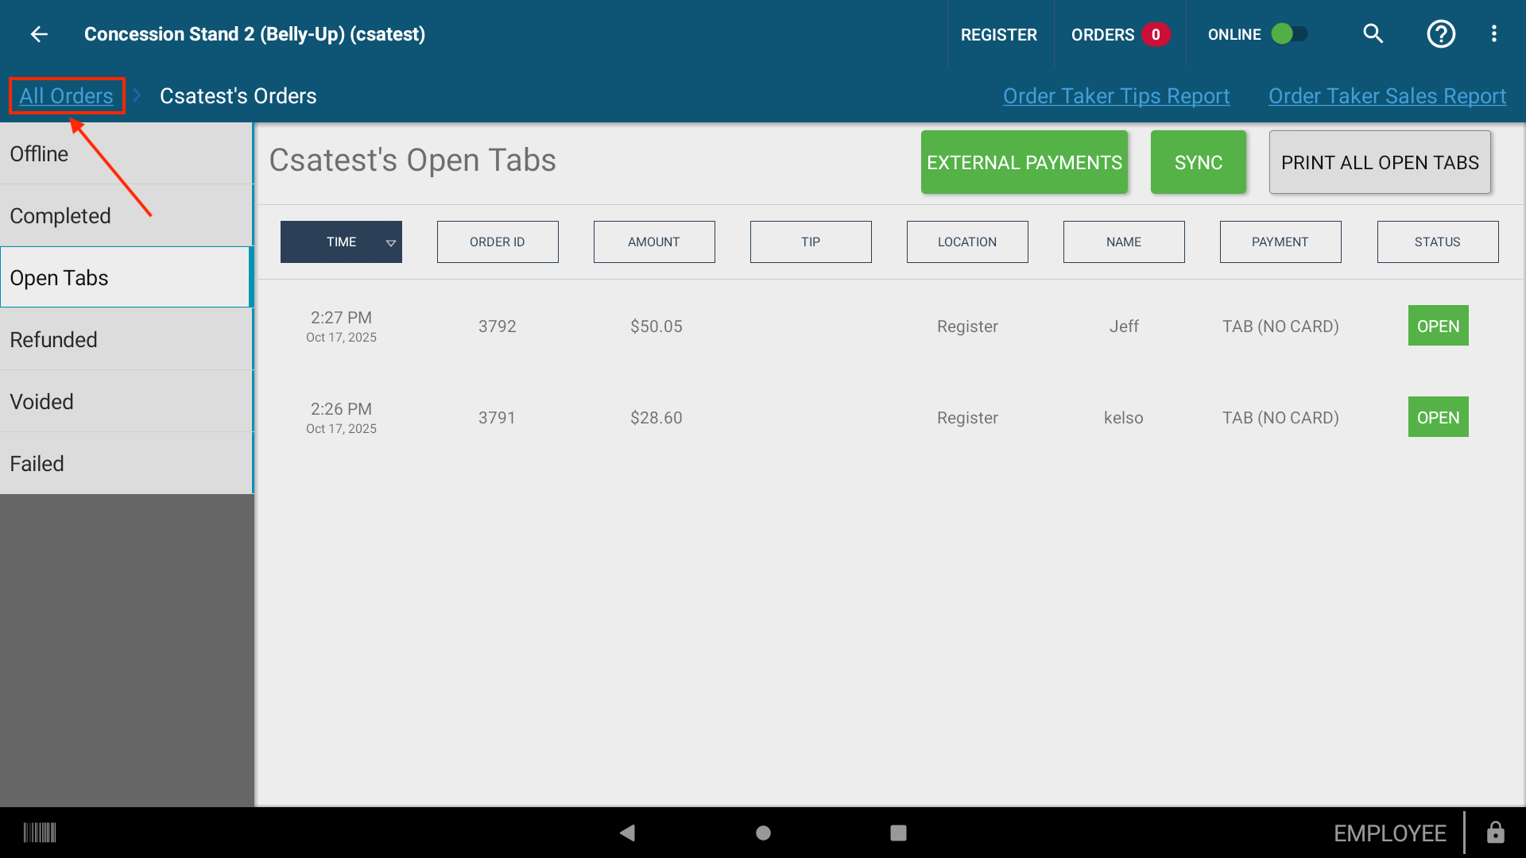
Task: Open the All Orders breadcrumb link
Action: click(67, 96)
